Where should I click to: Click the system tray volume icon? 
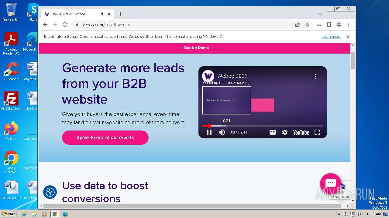[x=346, y=214]
